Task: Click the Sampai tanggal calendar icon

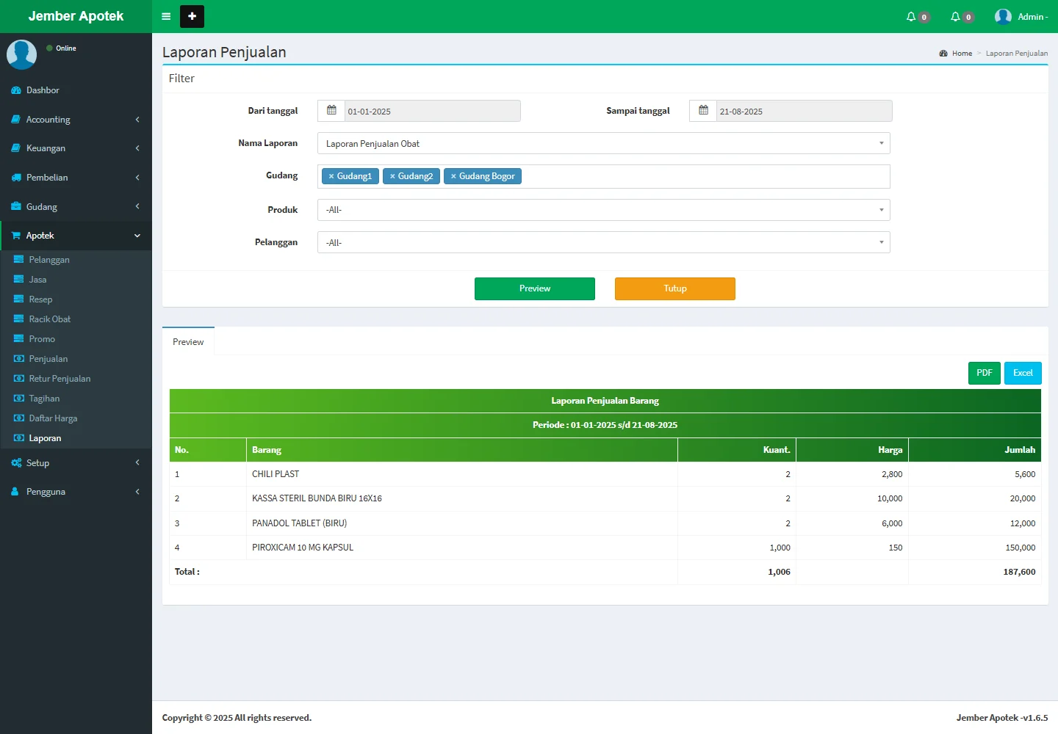Action: [x=703, y=111]
